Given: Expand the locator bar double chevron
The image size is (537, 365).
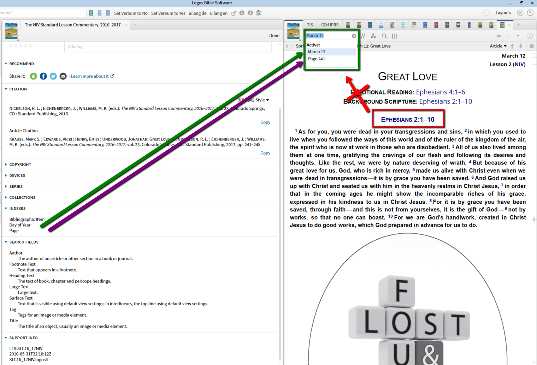Looking at the screenshot, I should (287, 46).
